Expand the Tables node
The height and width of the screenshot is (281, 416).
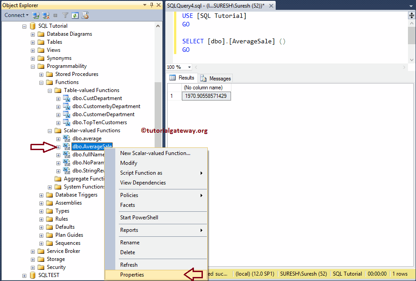(x=33, y=42)
